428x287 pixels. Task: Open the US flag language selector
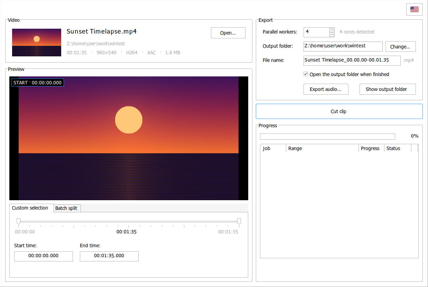click(414, 9)
